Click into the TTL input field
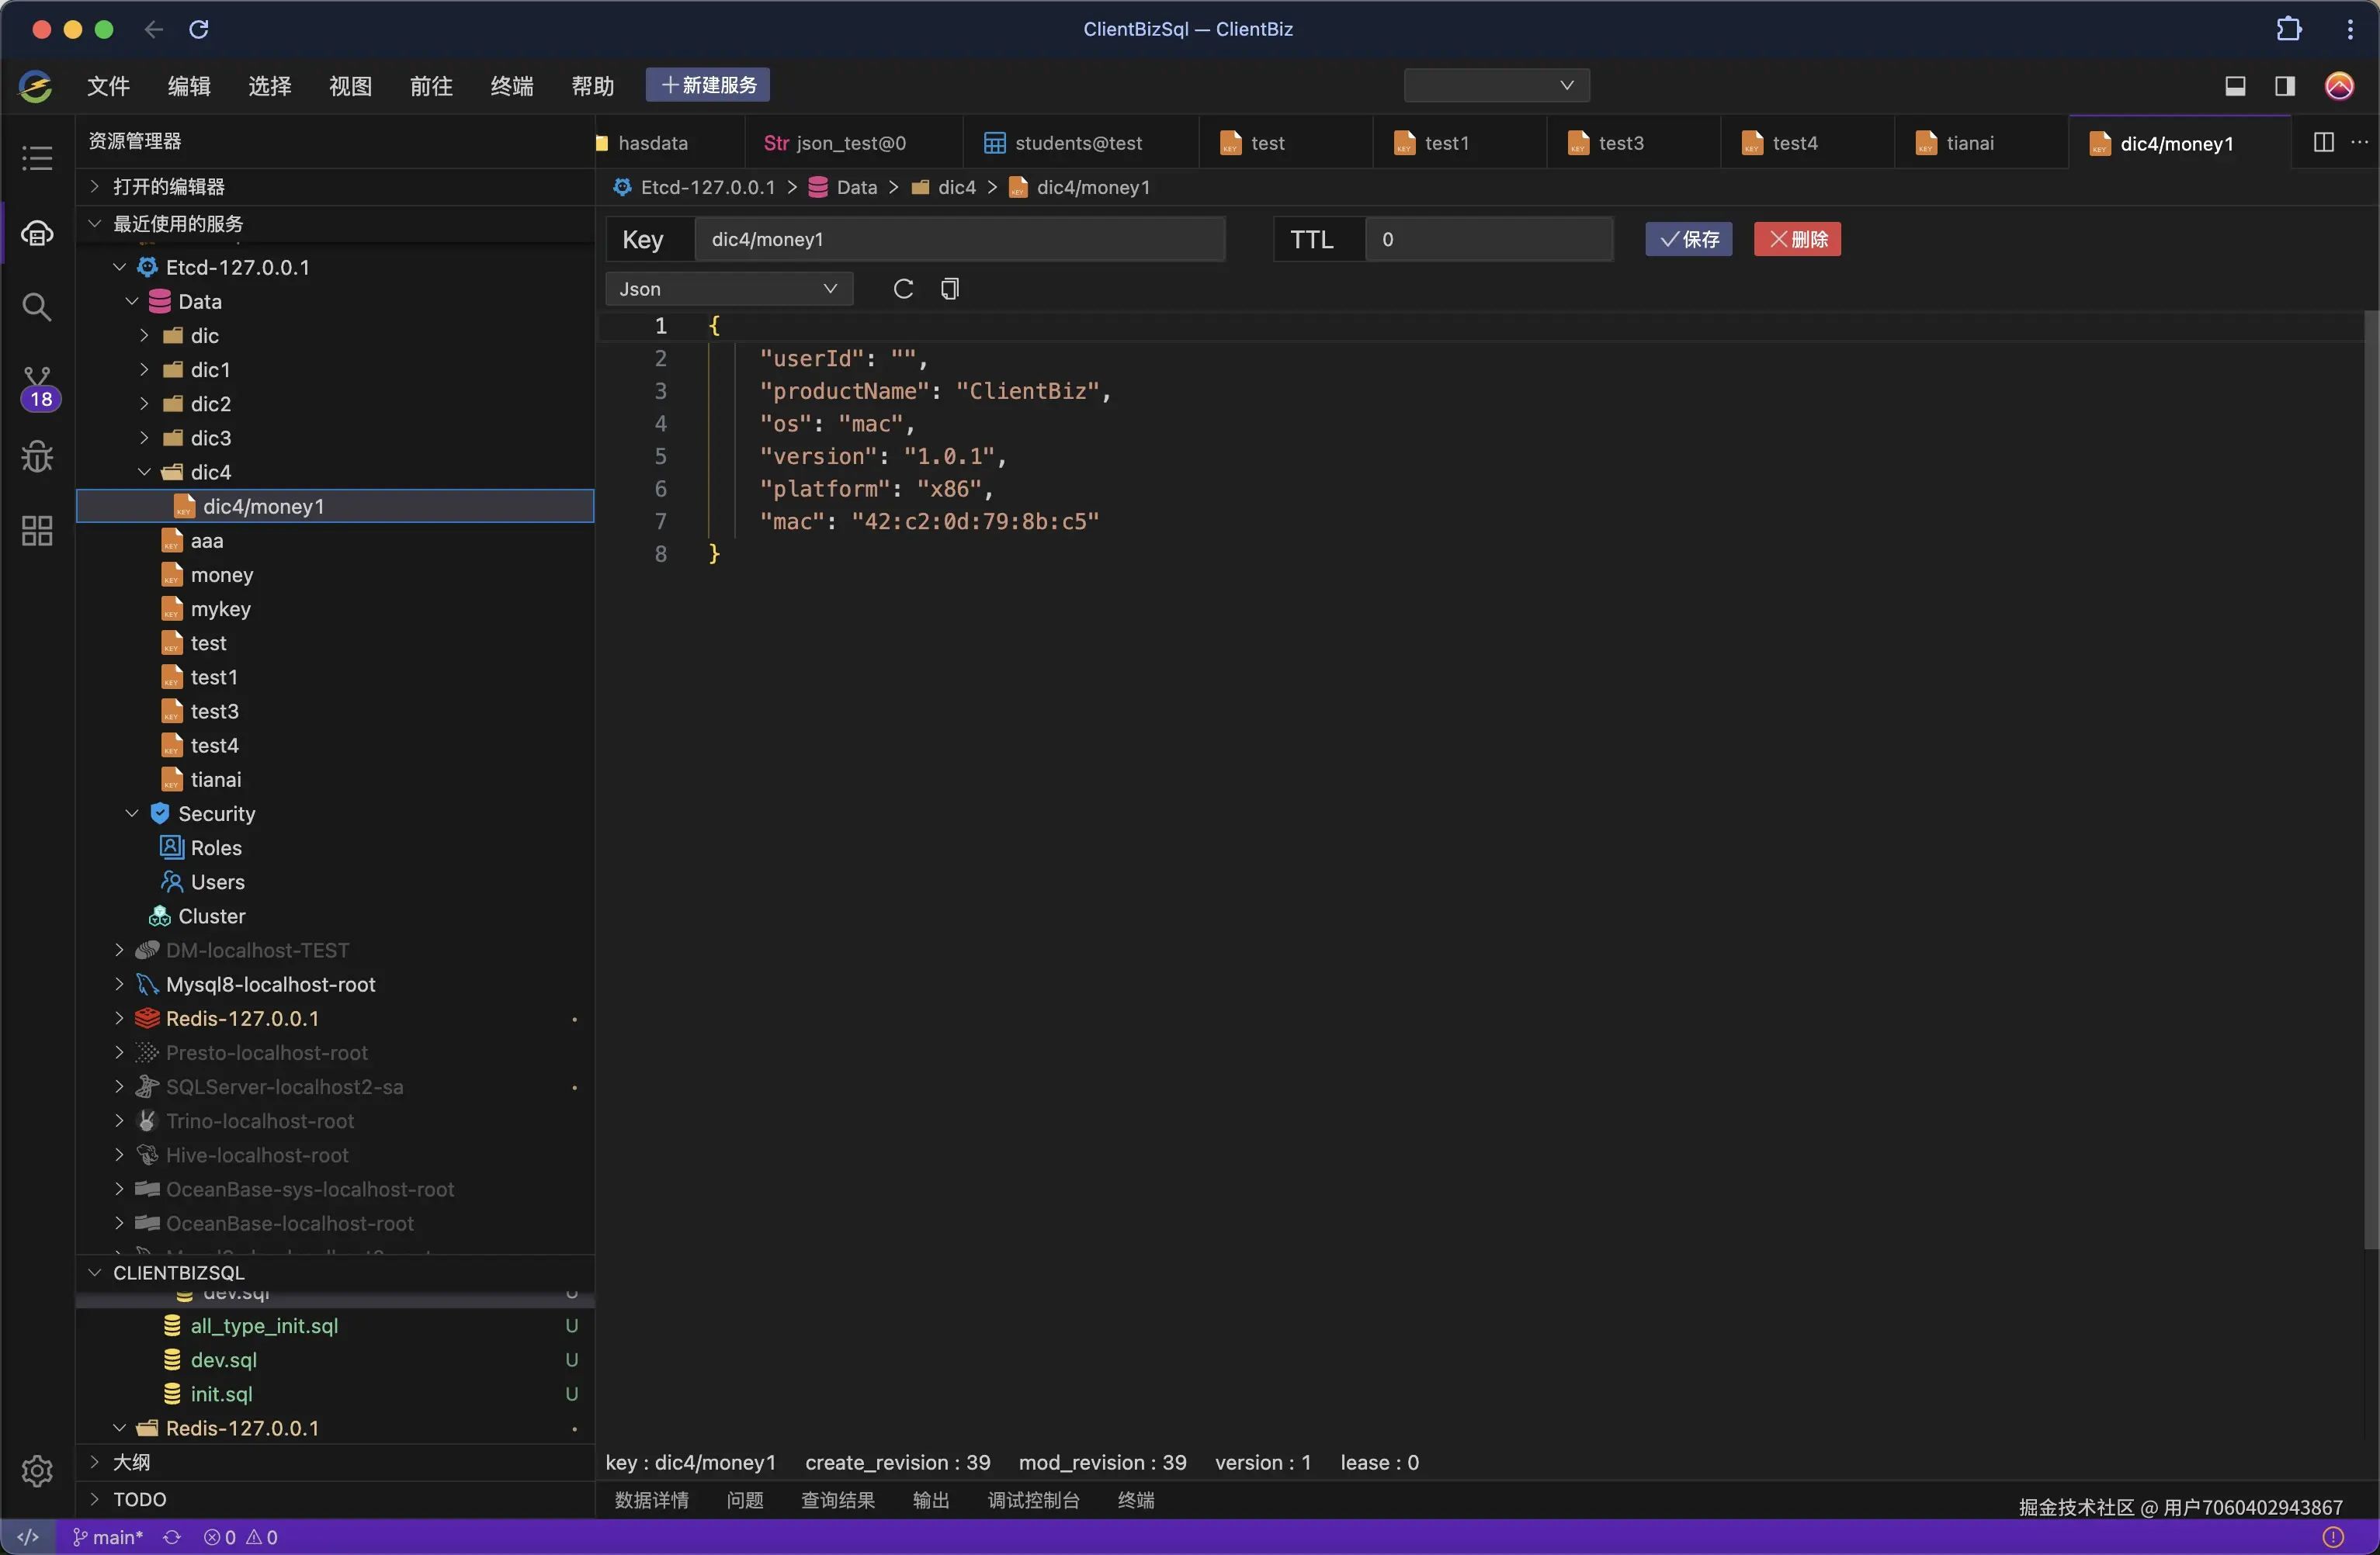This screenshot has width=2380, height=1555. coord(1488,239)
